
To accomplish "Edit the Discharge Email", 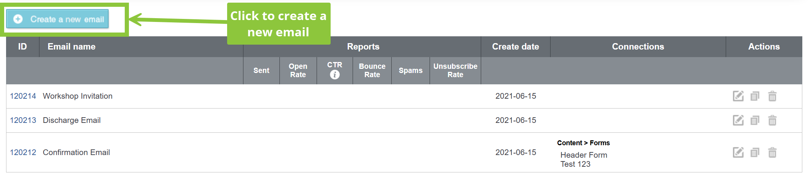I will coord(738,120).
